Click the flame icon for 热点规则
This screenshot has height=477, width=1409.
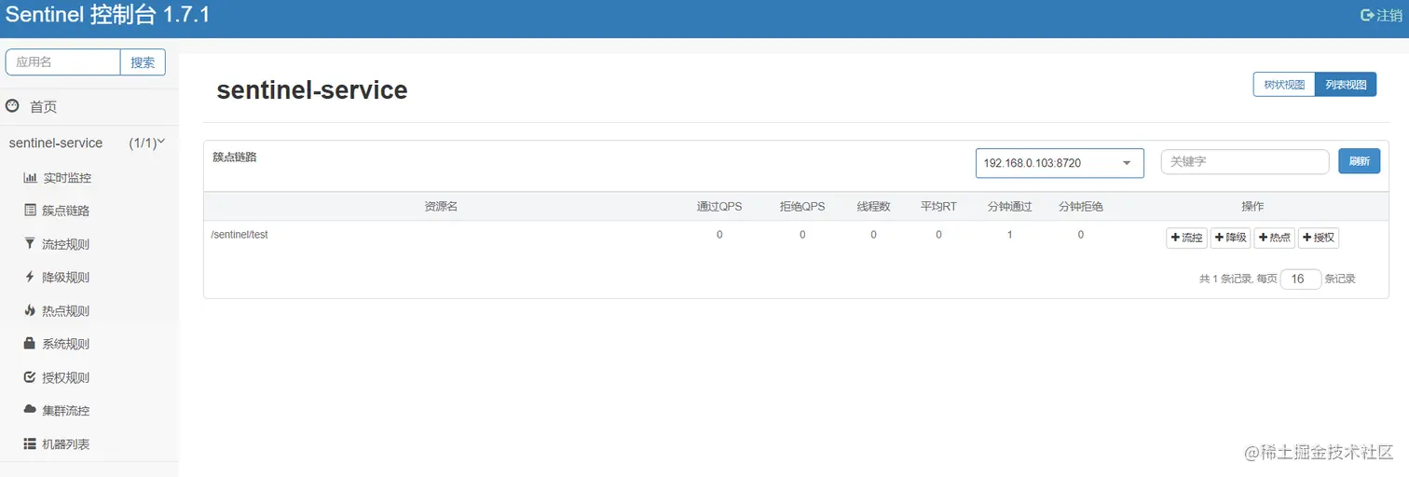click(x=30, y=310)
